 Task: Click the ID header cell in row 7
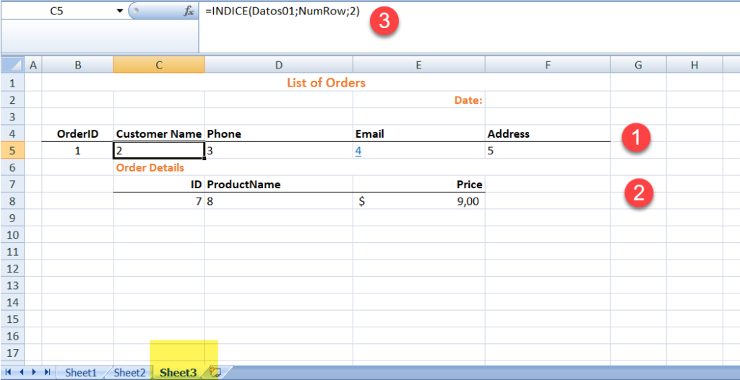(159, 185)
